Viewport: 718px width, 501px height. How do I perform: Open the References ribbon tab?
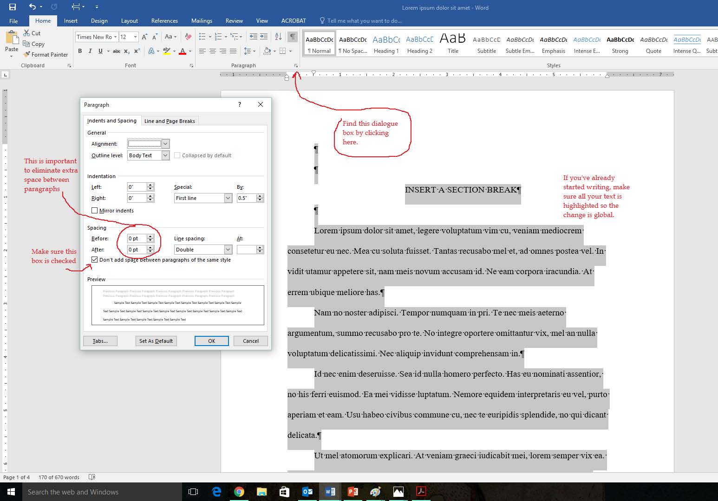pyautogui.click(x=164, y=21)
